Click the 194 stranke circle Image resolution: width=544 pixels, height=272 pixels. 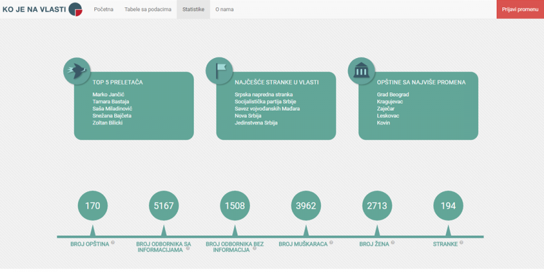(x=448, y=206)
